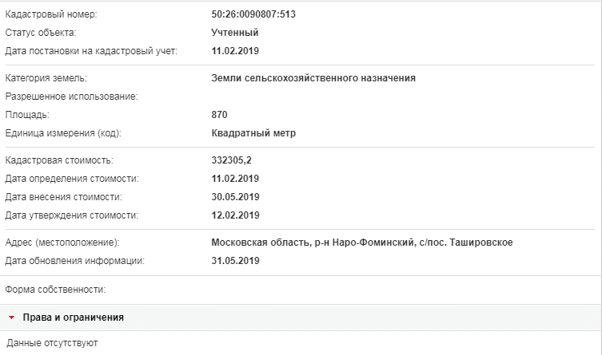Image resolution: width=602 pixels, height=355 pixels.
Task: Click the Категория земель label
Action: tap(46, 78)
